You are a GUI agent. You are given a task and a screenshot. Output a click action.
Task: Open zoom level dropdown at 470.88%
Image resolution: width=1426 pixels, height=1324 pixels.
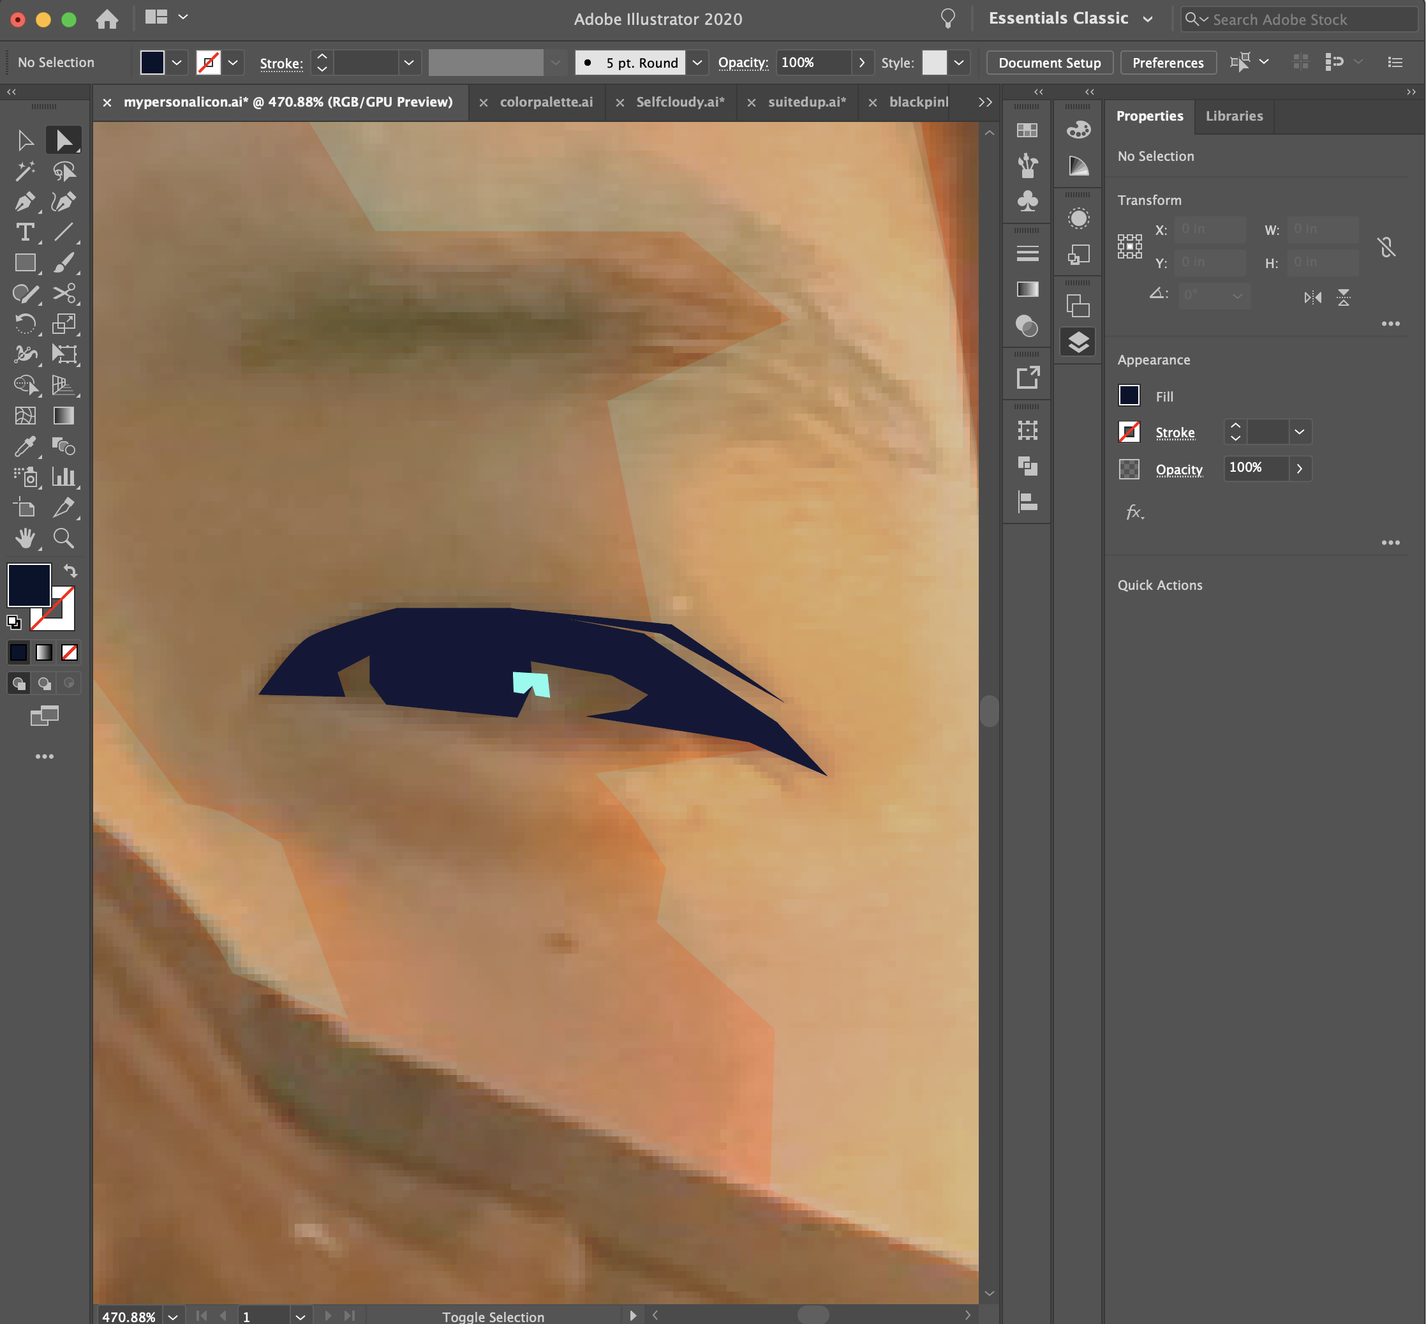[x=173, y=1316]
